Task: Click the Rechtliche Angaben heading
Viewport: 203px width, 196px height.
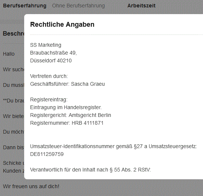Action: (62, 24)
